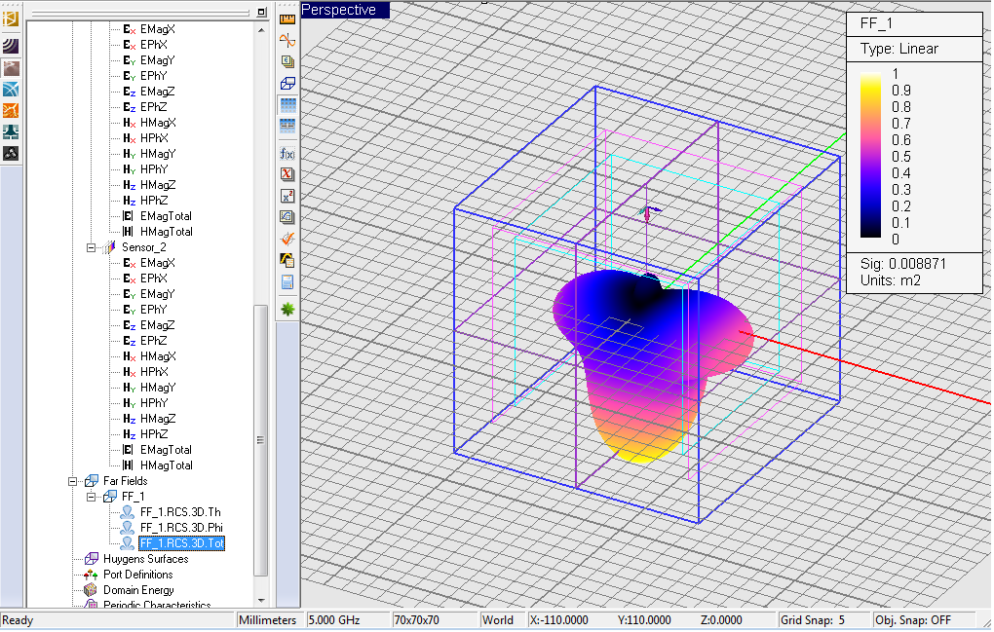Collapse the Far Fields tree node
The image size is (994, 632).
73,481
